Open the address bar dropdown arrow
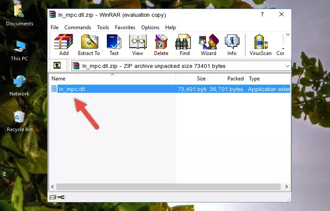Image resolution: width=330 pixels, height=211 pixels. [287, 66]
